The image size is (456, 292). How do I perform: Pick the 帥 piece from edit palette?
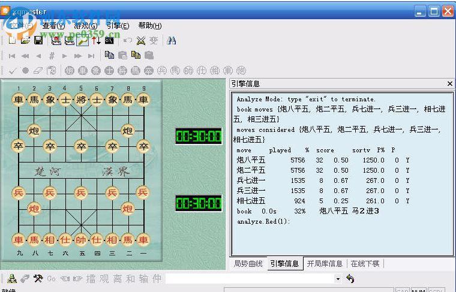pyautogui.click(x=188, y=71)
